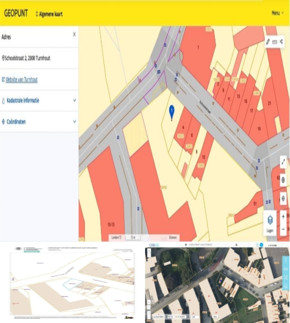290x323 pixels.
Task: Close the Adres panel
Action: tap(74, 34)
